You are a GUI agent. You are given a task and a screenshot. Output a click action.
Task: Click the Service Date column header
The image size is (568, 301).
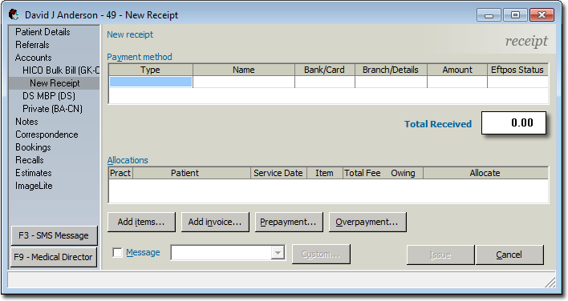coord(278,173)
